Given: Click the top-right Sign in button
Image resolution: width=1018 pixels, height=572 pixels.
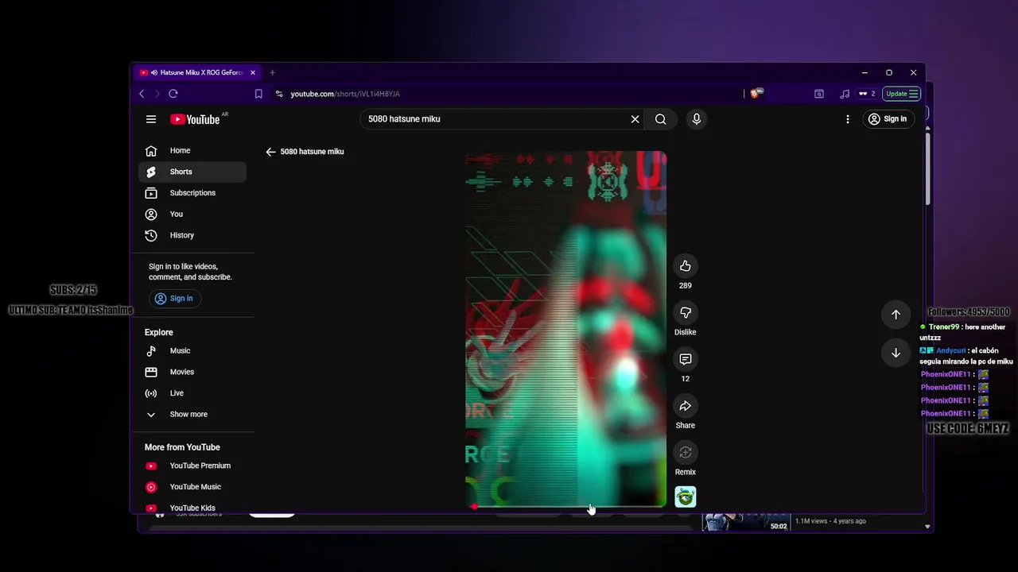Looking at the screenshot, I should [888, 119].
